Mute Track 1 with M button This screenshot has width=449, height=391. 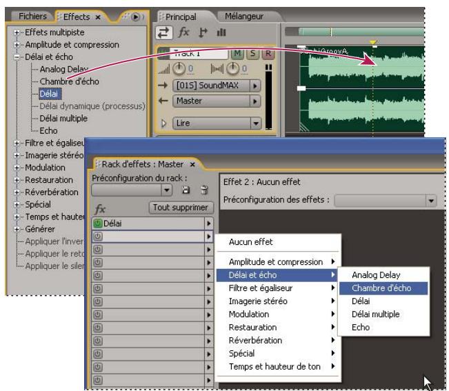point(237,53)
